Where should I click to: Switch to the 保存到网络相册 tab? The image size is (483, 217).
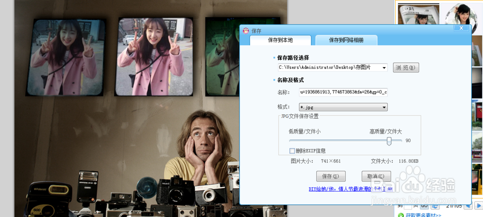(346, 40)
